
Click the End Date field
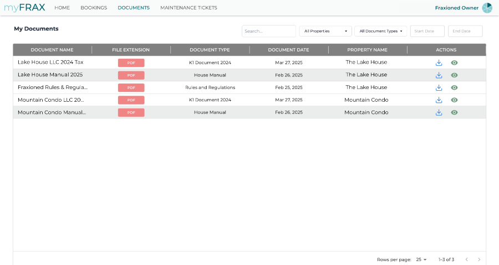465,31
